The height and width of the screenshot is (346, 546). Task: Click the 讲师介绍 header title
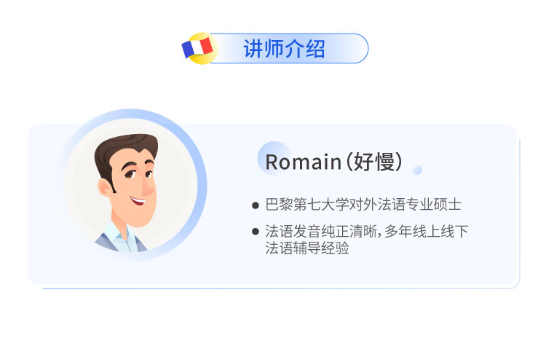pos(284,48)
